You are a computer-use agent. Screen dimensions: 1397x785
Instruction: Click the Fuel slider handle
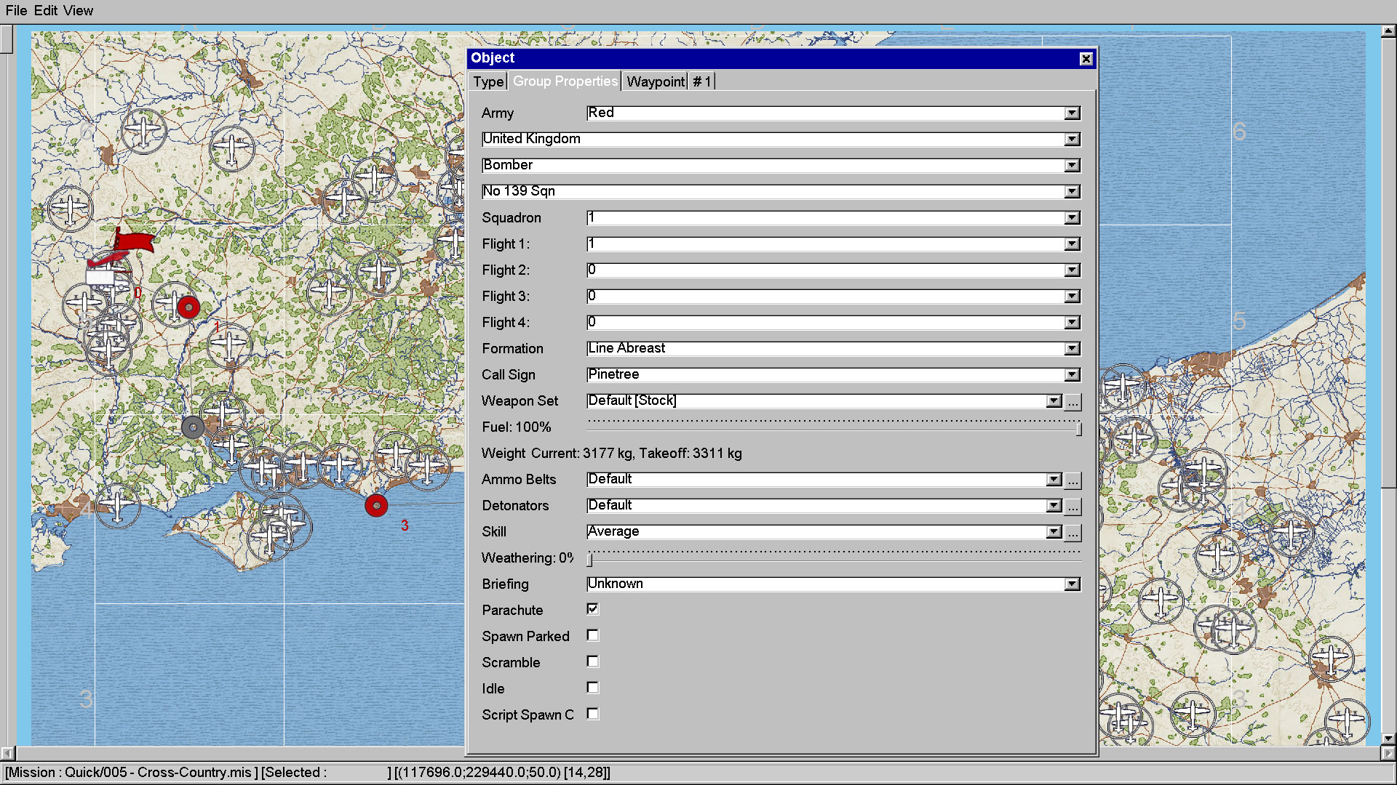point(1078,430)
